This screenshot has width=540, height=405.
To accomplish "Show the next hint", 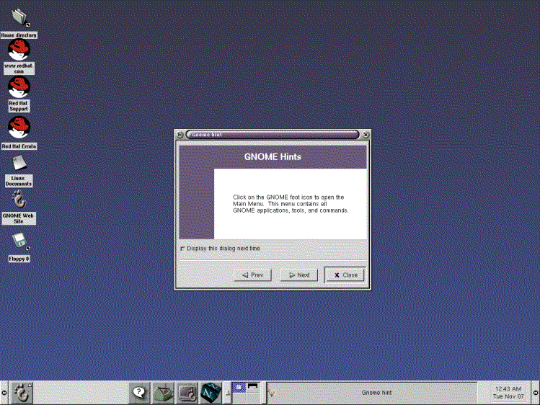I will (299, 275).
